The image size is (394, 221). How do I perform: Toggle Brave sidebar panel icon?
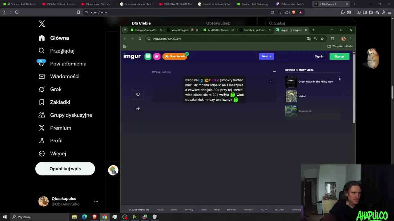point(365,12)
